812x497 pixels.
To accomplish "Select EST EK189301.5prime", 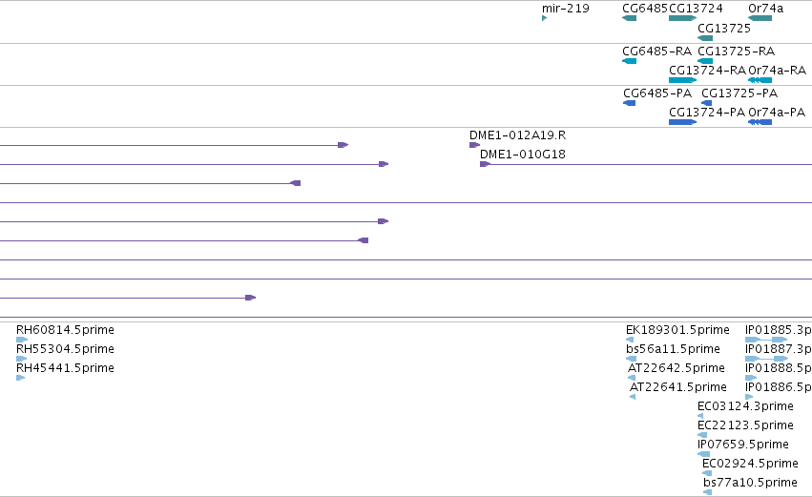I will click(x=677, y=330).
